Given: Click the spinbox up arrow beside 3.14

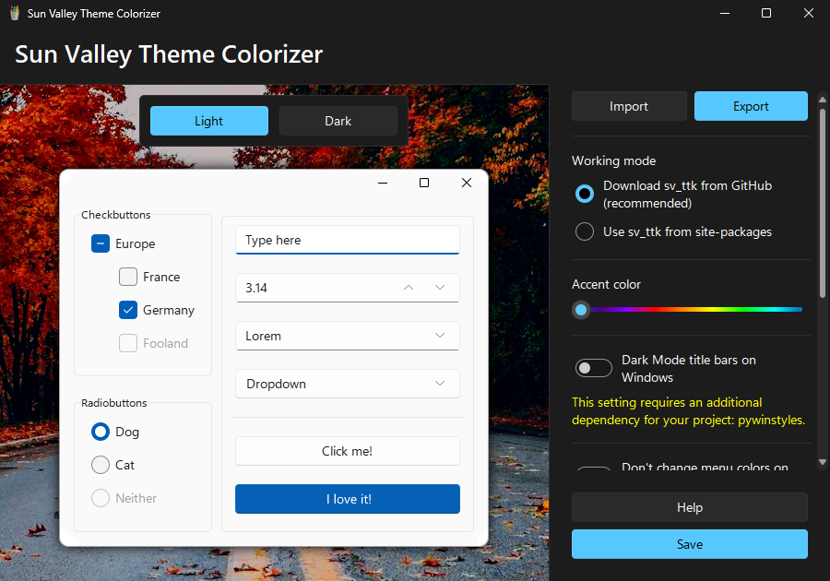Looking at the screenshot, I should (409, 288).
